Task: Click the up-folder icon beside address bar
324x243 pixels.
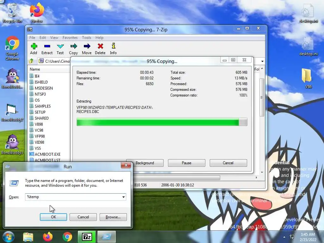Action: (x=31, y=61)
